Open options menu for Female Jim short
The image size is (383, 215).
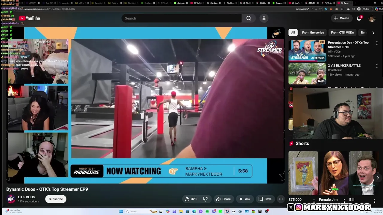344,201
